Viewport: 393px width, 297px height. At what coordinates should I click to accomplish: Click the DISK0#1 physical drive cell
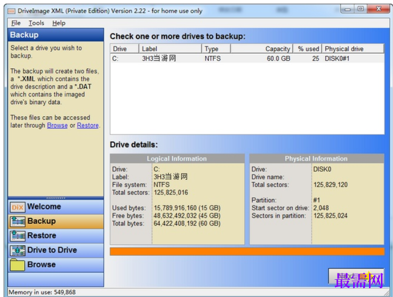click(337, 59)
